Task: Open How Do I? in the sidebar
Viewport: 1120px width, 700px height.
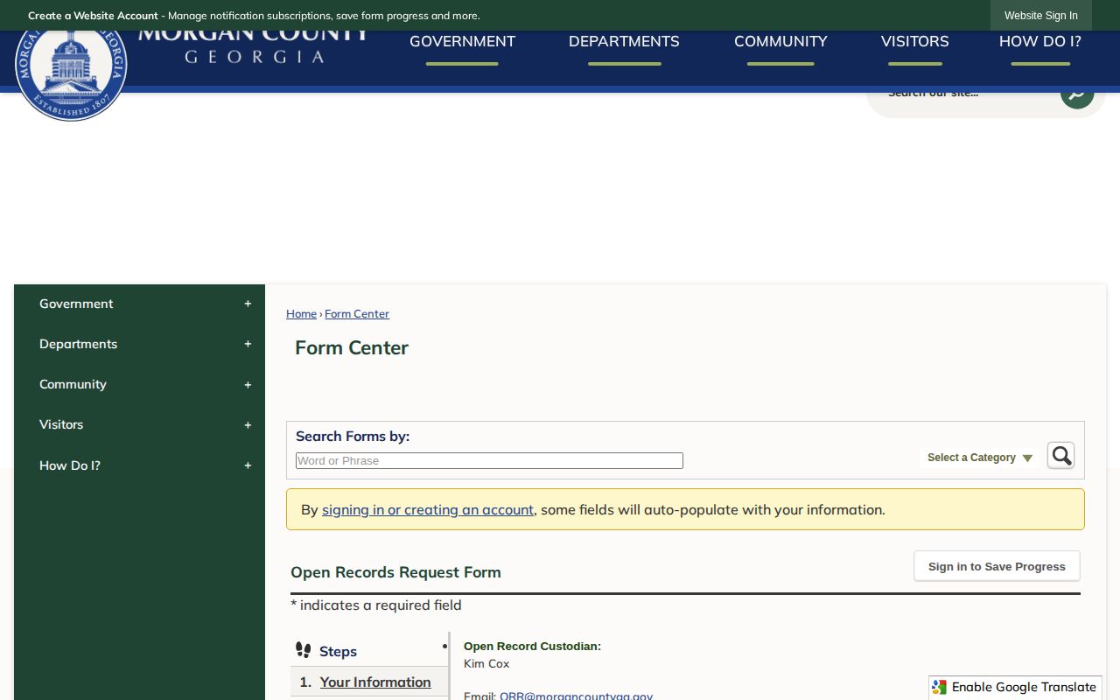Action: point(70,465)
